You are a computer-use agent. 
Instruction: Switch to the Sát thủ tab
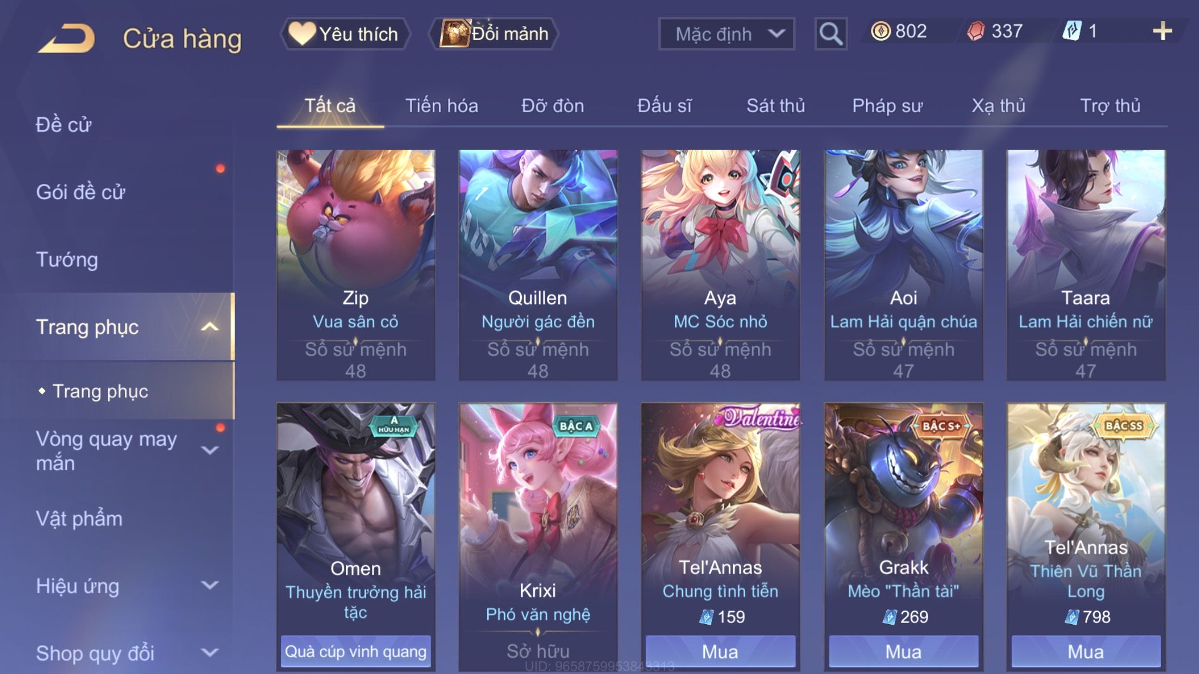click(x=775, y=106)
